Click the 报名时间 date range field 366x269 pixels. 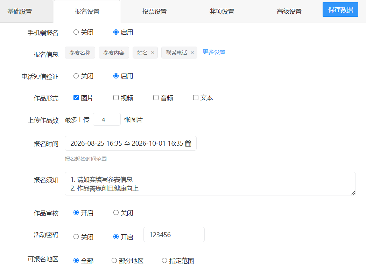(131, 144)
